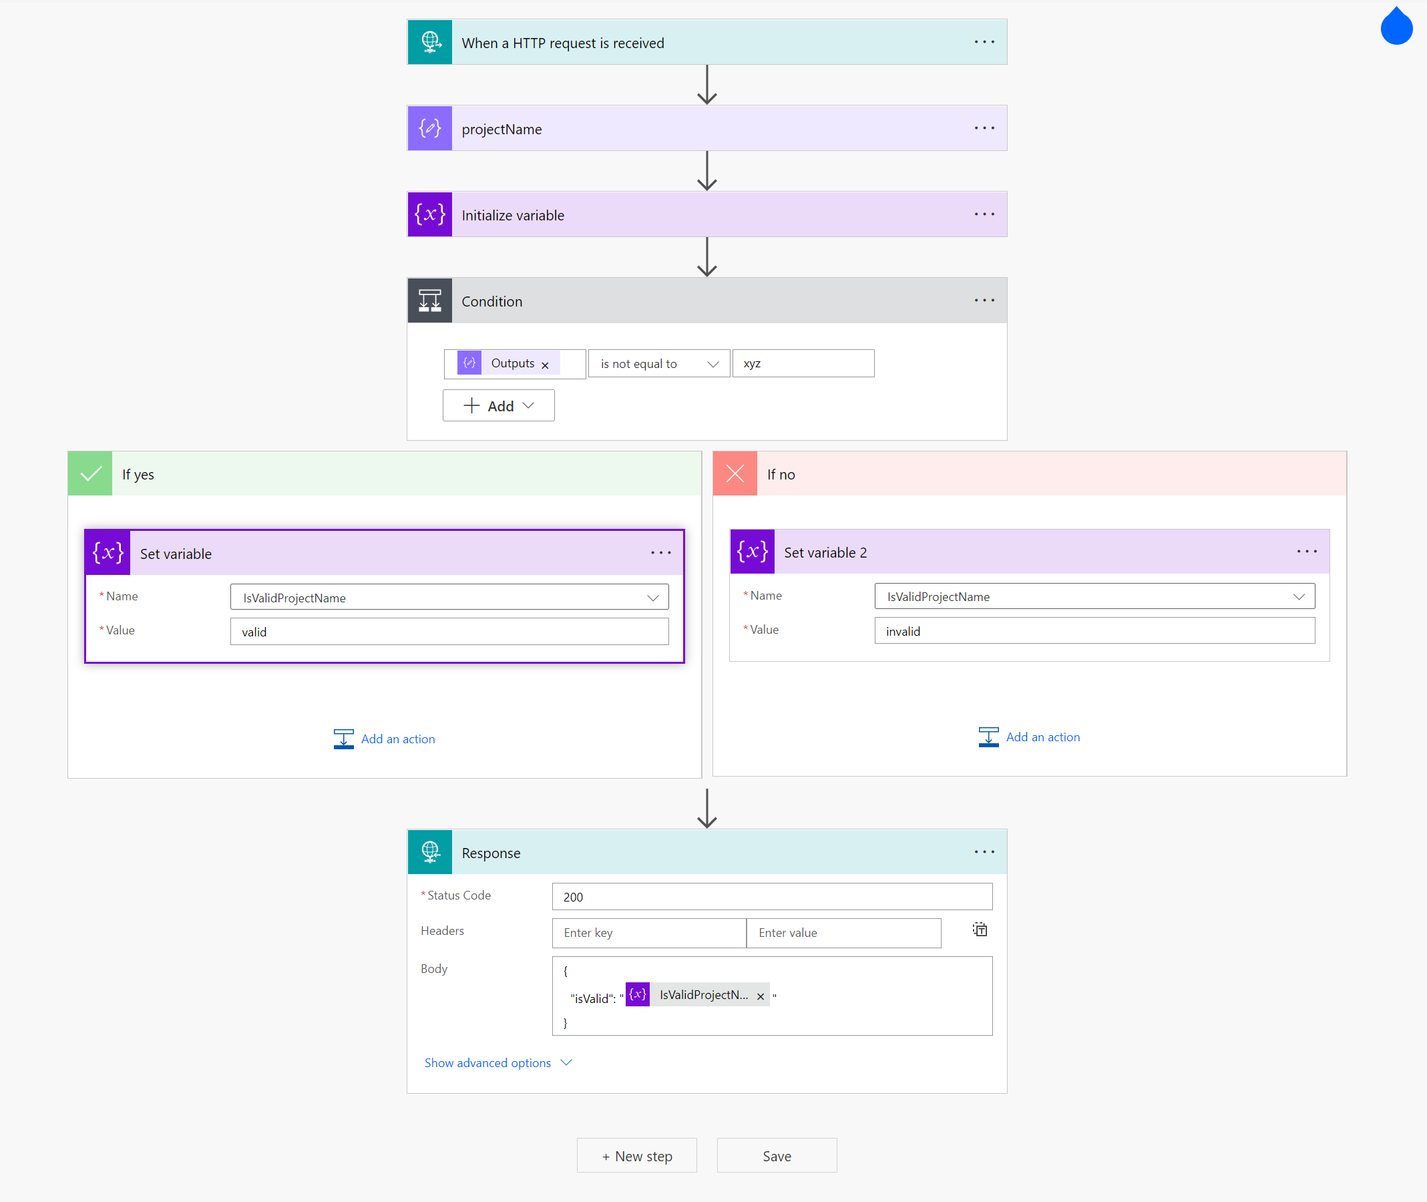1427x1202 pixels.
Task: Remove the Outputs token from condition
Action: [x=544, y=365]
